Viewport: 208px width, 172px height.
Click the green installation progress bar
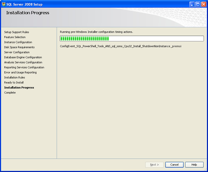132,39
